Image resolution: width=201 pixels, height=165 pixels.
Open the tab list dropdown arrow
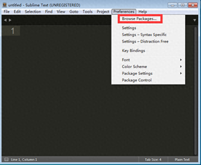pyautogui.click(x=195, y=20)
